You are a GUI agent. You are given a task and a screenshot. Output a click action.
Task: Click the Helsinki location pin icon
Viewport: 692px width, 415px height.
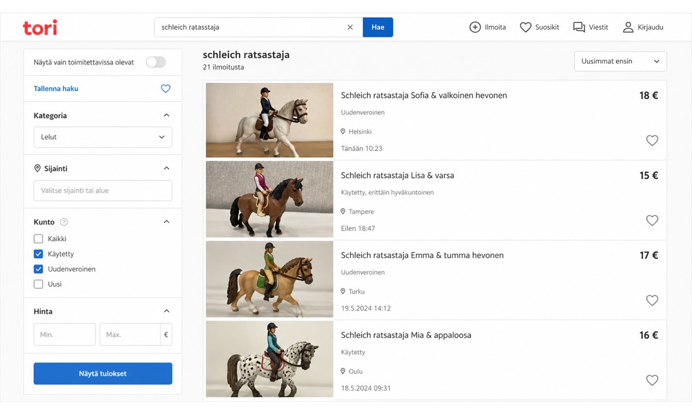[343, 131]
